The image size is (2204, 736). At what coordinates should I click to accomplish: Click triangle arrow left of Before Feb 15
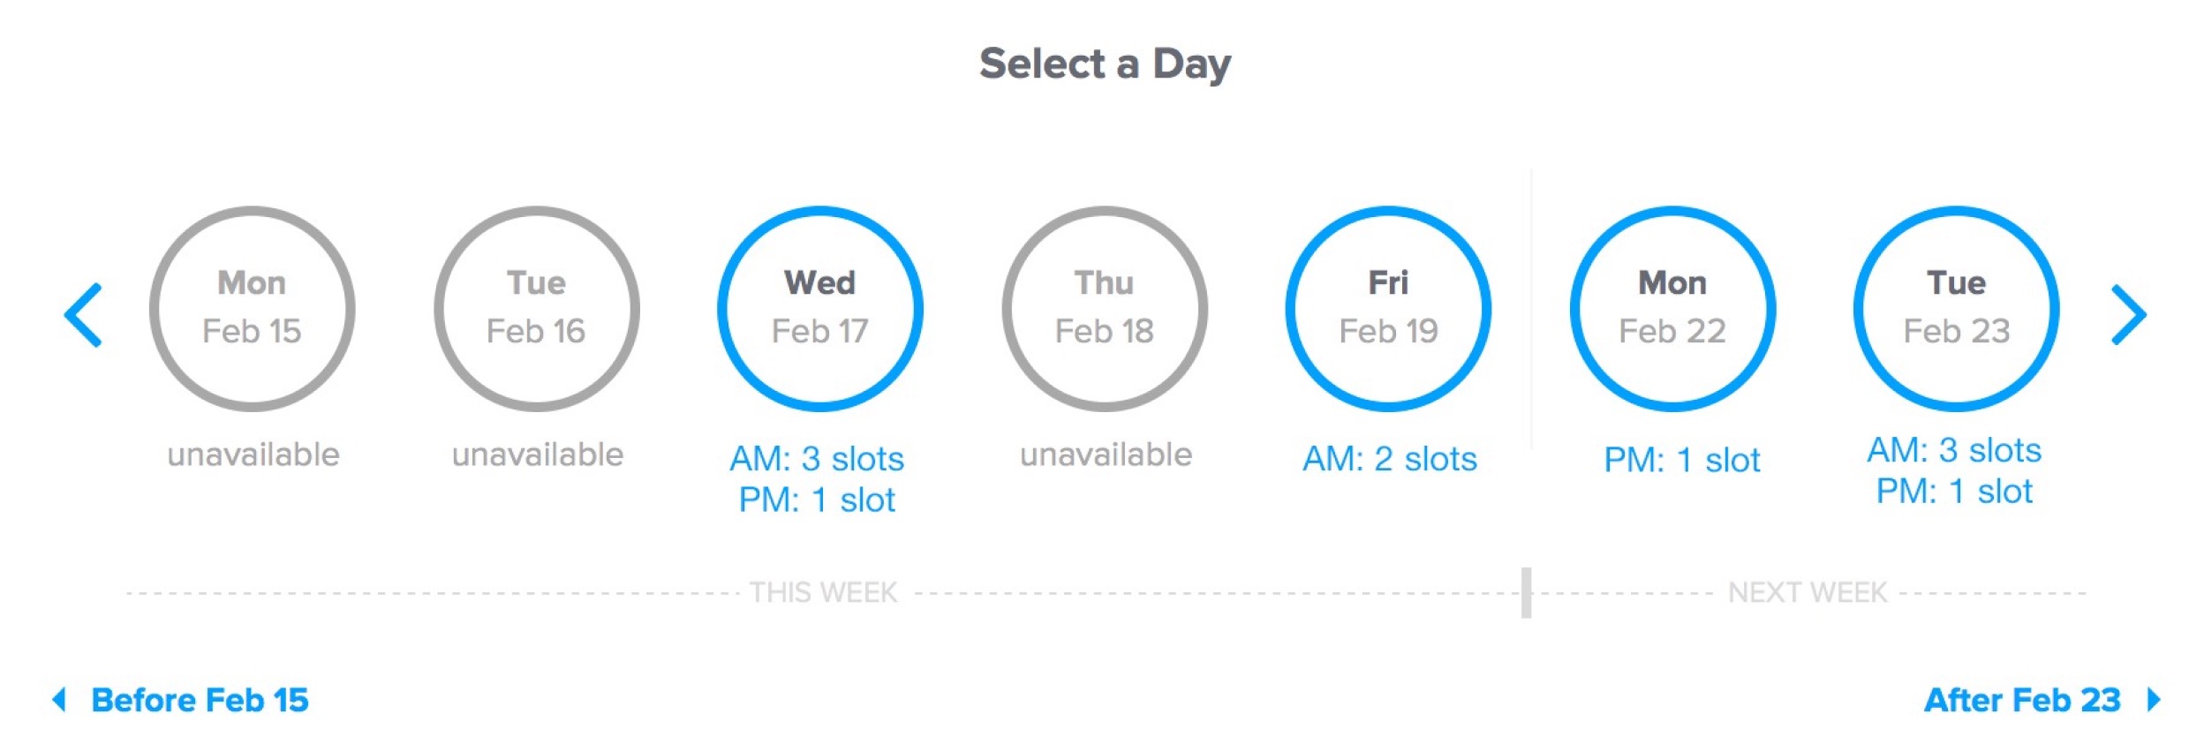click(59, 700)
